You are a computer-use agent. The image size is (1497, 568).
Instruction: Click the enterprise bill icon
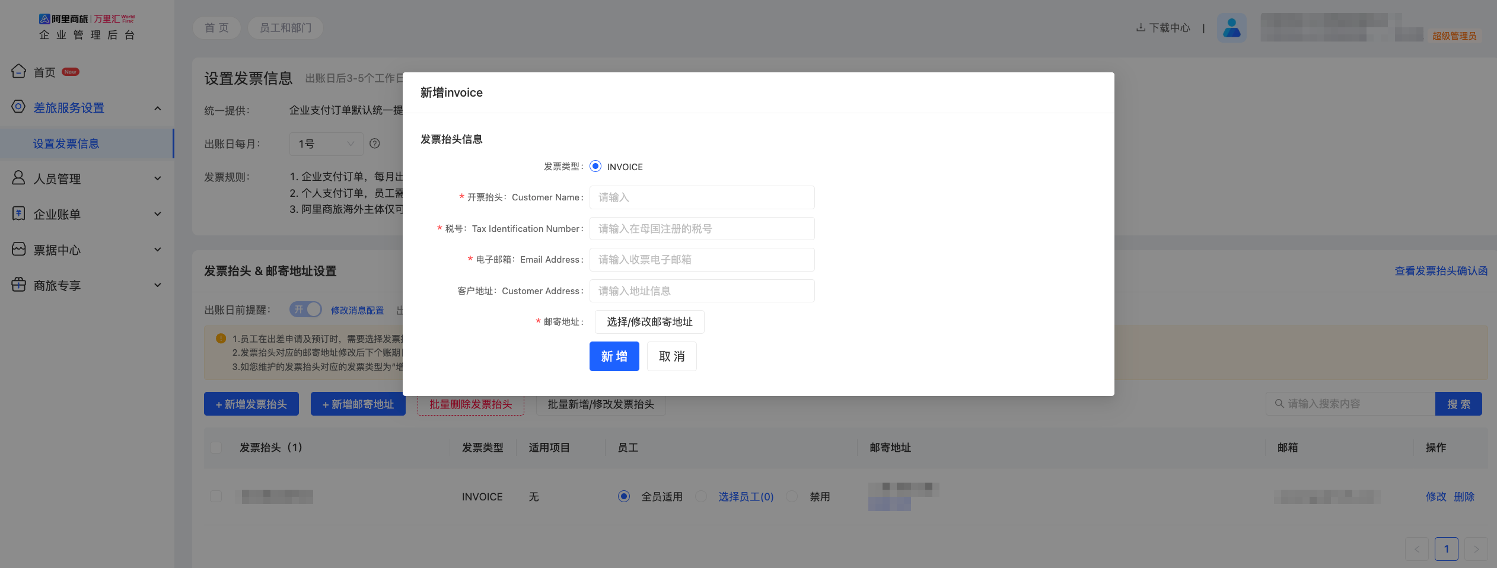click(x=18, y=213)
